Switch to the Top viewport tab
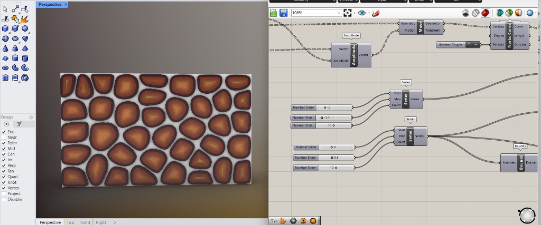 point(70,222)
